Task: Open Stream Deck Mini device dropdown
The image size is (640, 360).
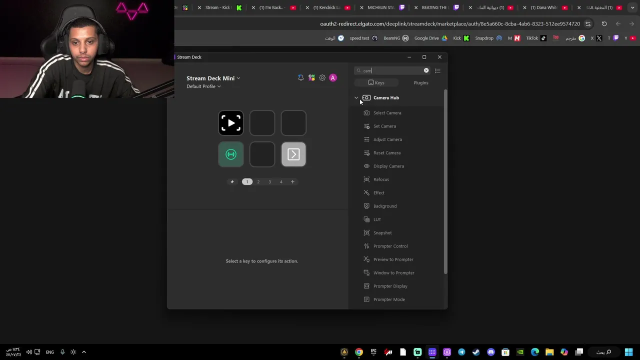Action: pos(213,78)
